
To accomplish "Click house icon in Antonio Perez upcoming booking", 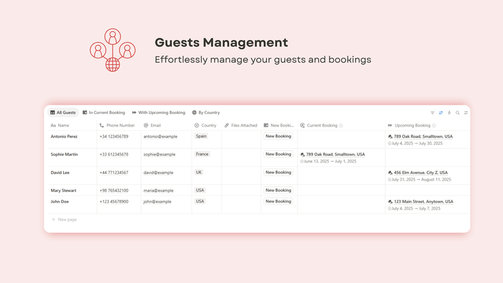I will [390, 136].
